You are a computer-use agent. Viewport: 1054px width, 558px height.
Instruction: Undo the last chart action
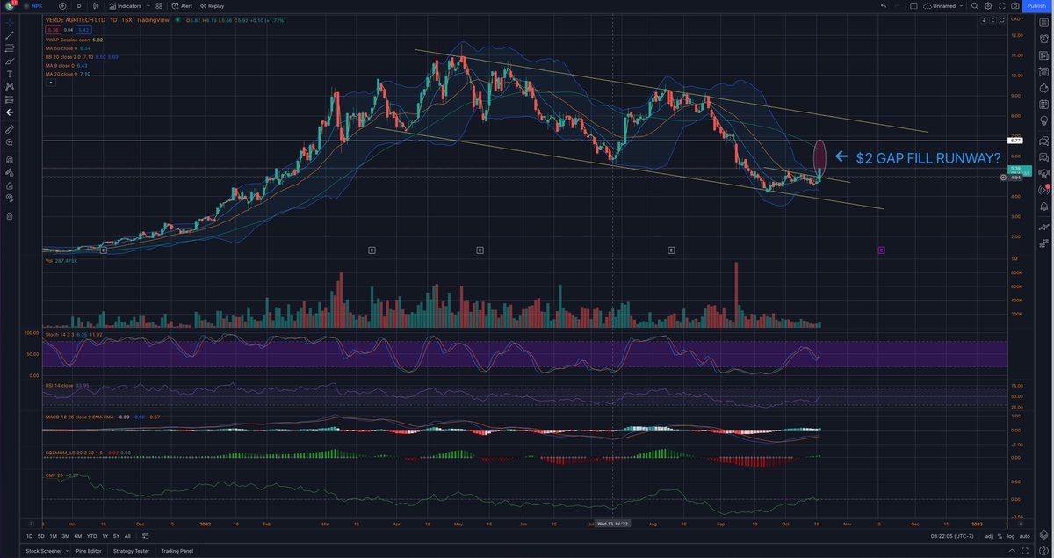(x=884, y=6)
